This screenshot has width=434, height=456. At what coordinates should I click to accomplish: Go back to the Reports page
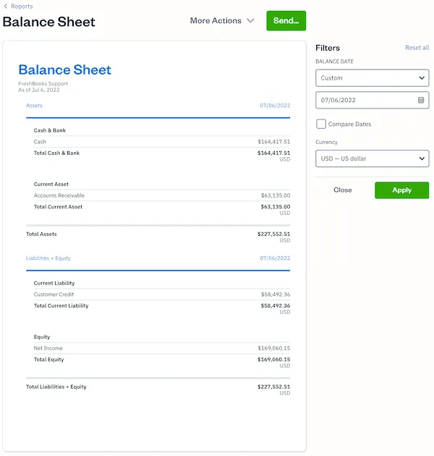tap(21, 7)
